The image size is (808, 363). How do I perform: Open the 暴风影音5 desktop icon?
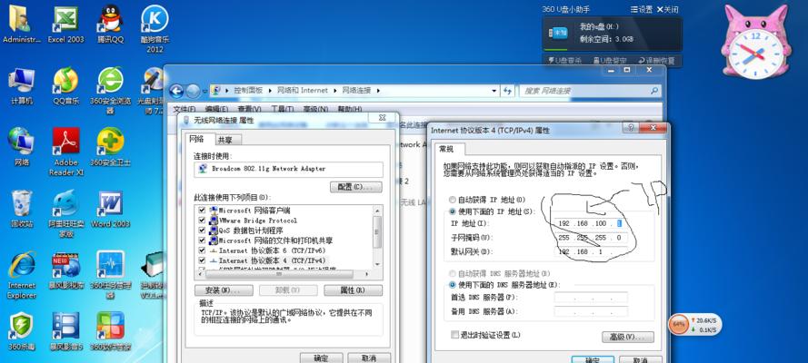click(66, 331)
